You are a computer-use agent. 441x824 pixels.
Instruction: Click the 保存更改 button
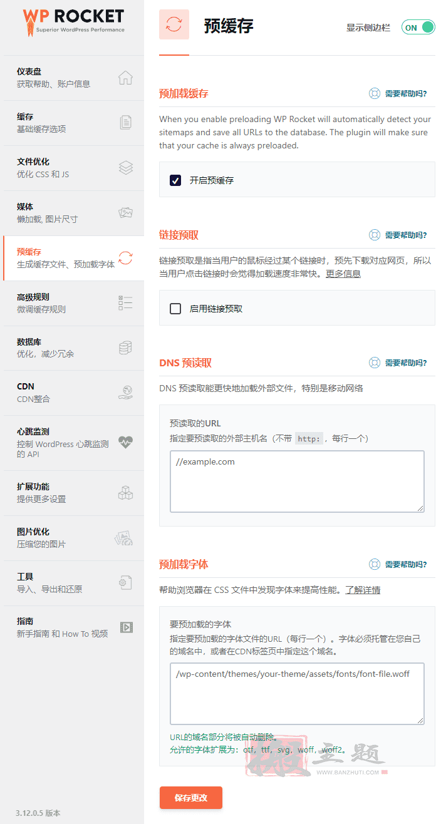click(x=191, y=798)
